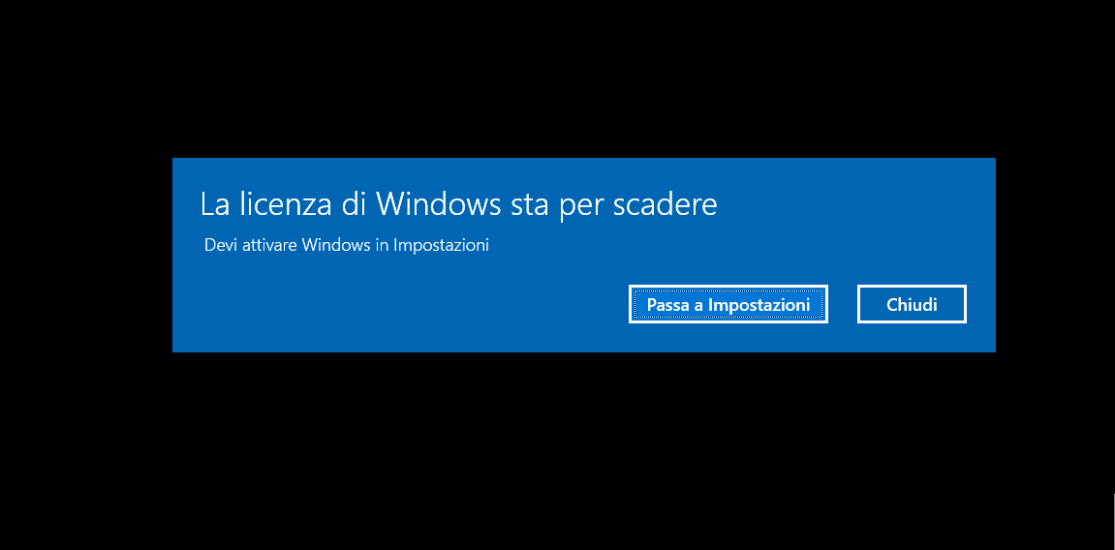Click the "Devi attivare Windows in Impostazioni" message
Viewport: 1115px width, 550px height.
[346, 245]
